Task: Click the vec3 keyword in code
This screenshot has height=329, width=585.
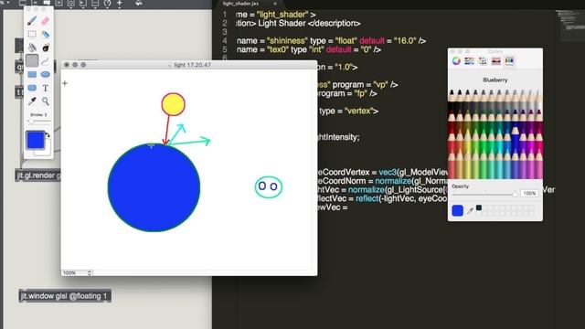Action: 388,173
